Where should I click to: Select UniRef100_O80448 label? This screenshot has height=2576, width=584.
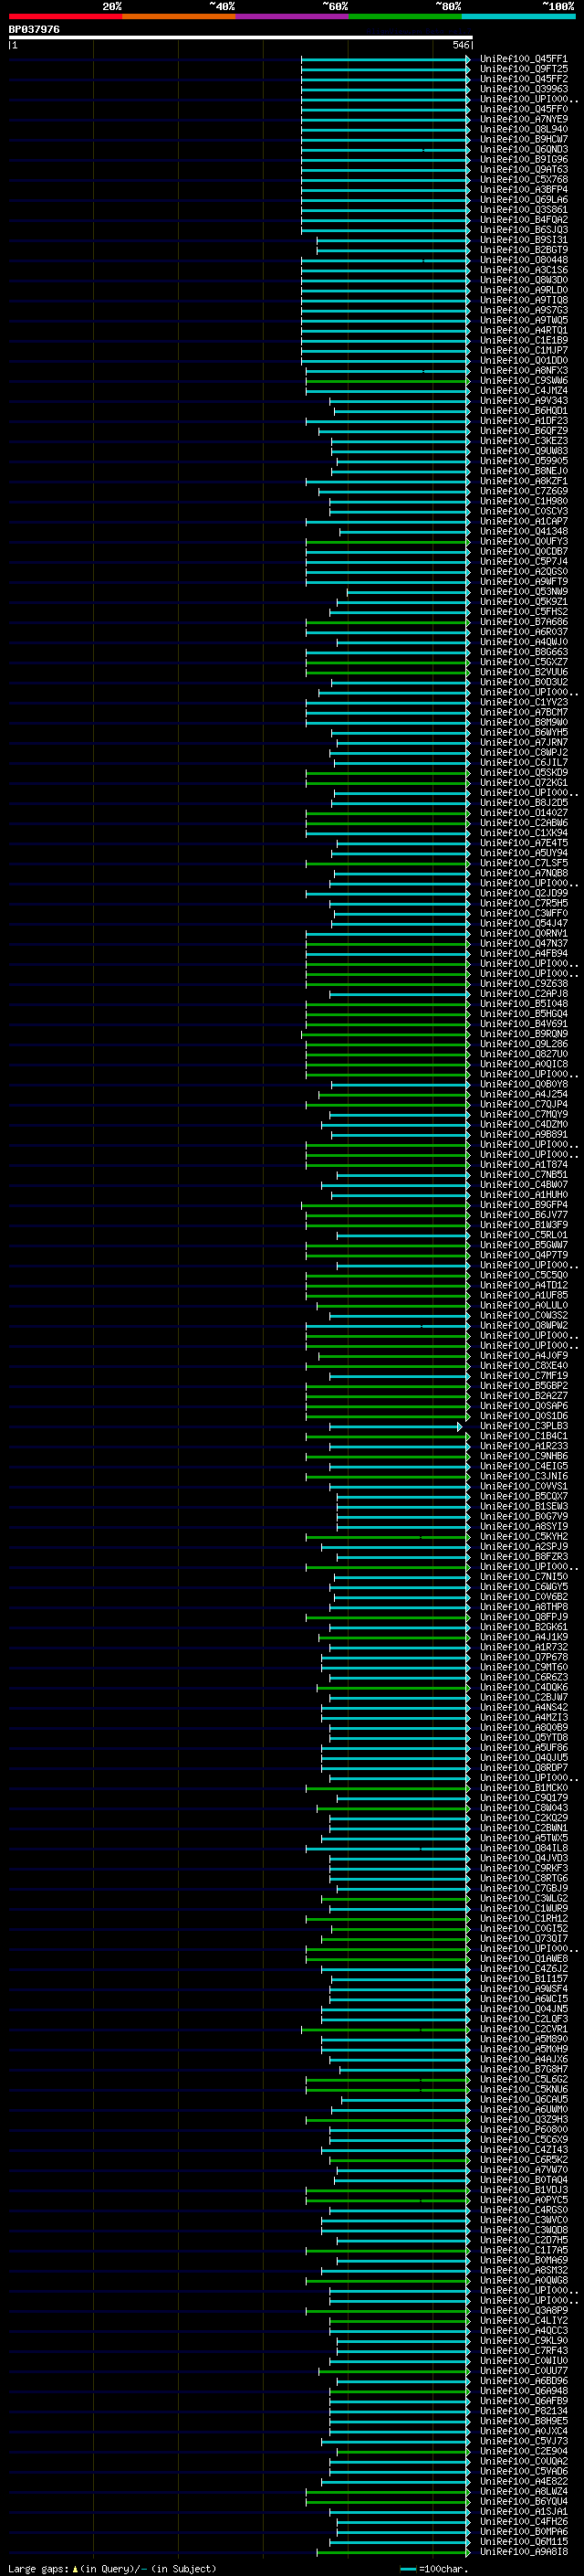coord(523,260)
